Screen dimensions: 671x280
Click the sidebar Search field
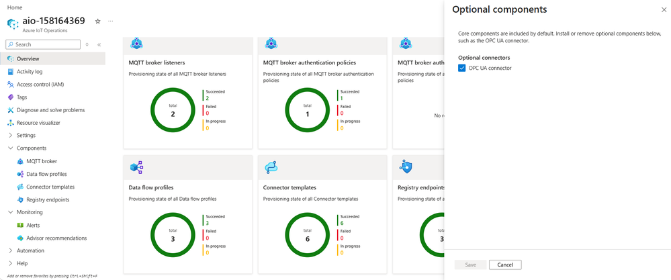[43, 44]
